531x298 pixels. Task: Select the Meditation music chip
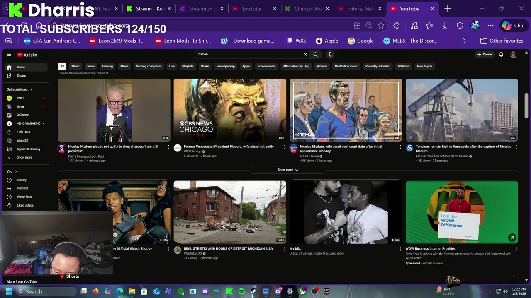click(x=346, y=66)
